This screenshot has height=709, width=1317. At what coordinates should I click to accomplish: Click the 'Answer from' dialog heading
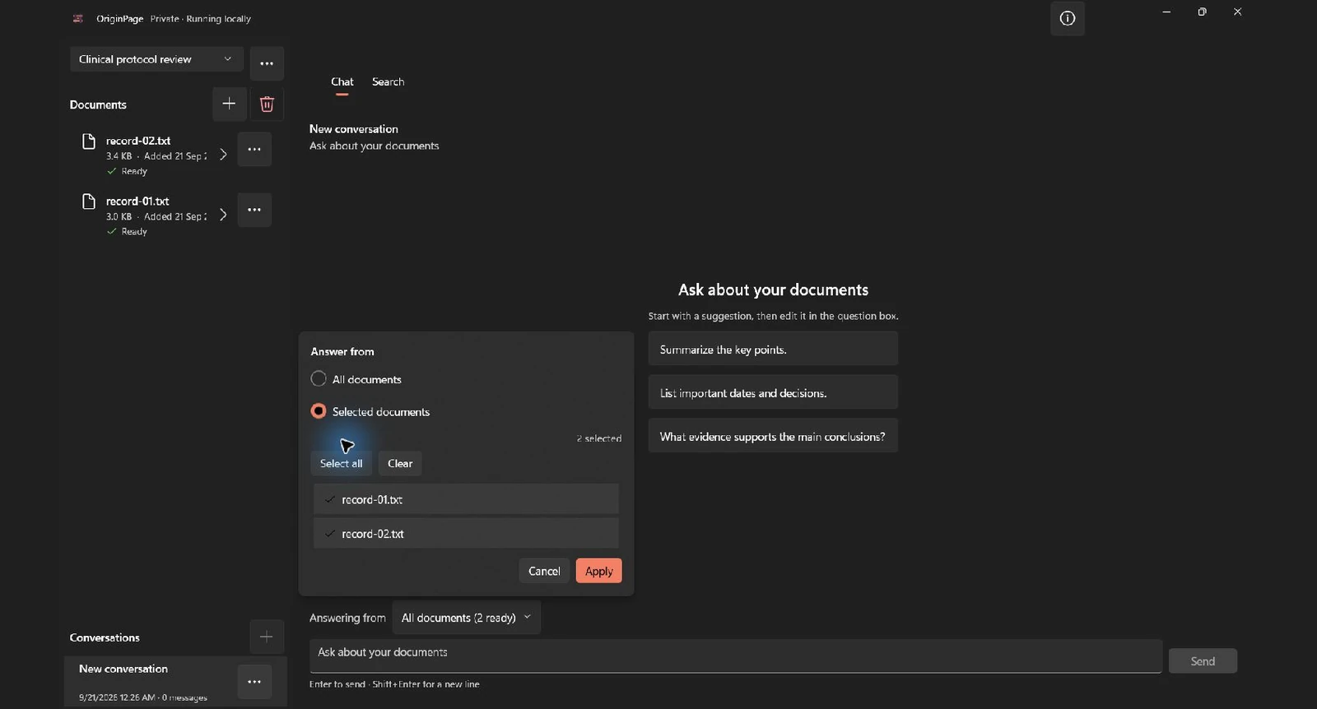tap(342, 351)
